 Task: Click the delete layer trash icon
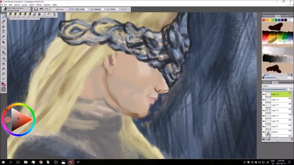[292, 139]
